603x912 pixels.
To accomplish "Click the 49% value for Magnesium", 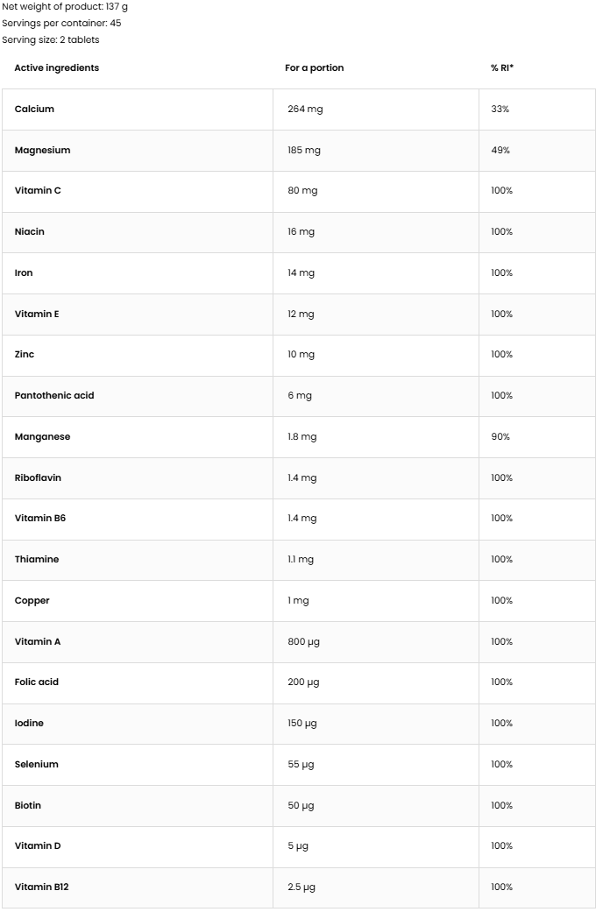I will 500,151.
